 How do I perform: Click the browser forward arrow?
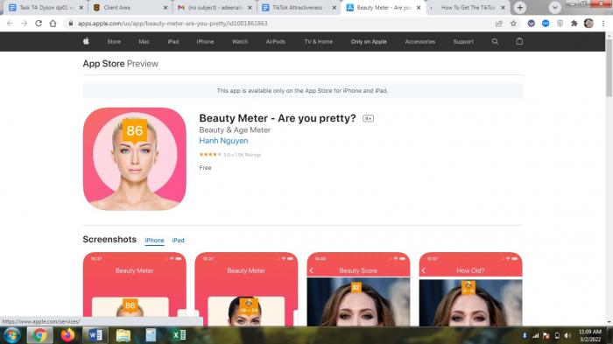click(x=25, y=24)
